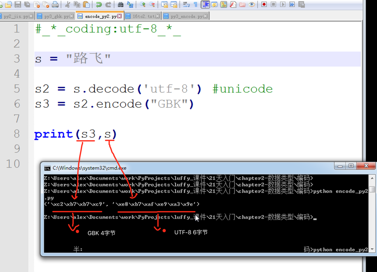Start macro recording with the red record icon
The height and width of the screenshot is (272, 377).
pos(264,4)
